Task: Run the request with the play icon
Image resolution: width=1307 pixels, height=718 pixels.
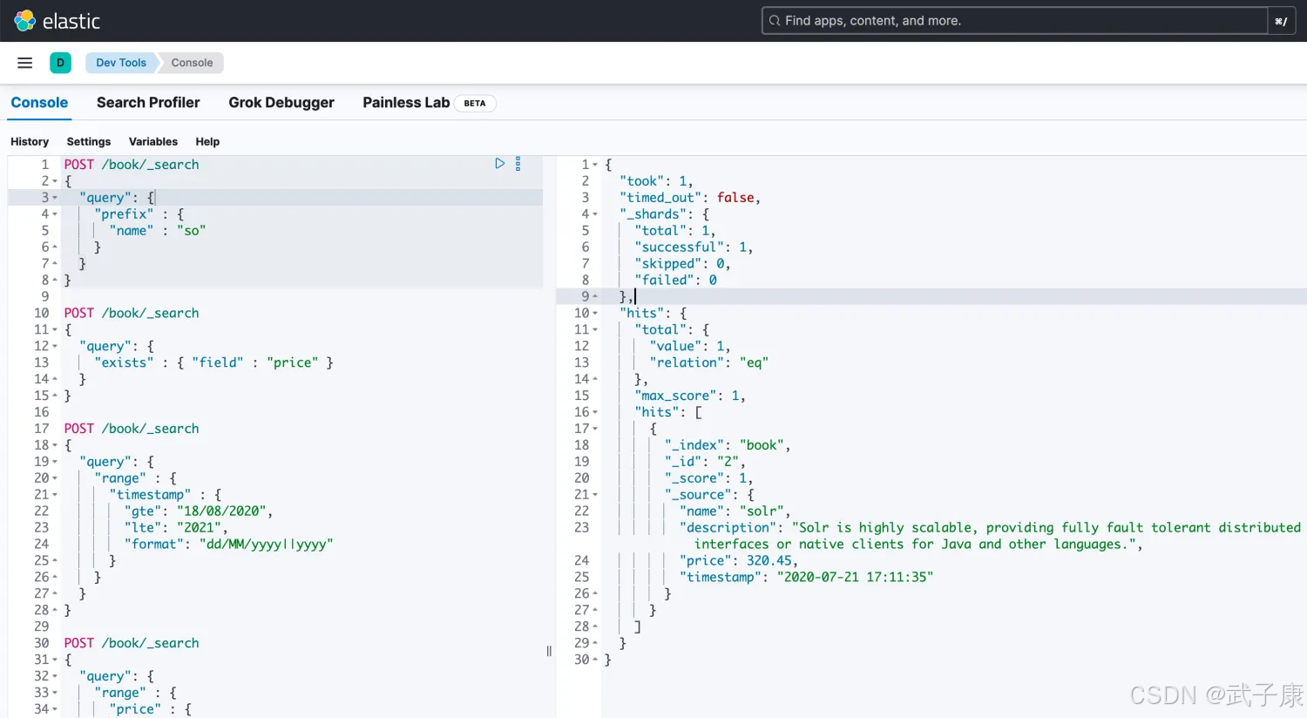Action: (499, 164)
